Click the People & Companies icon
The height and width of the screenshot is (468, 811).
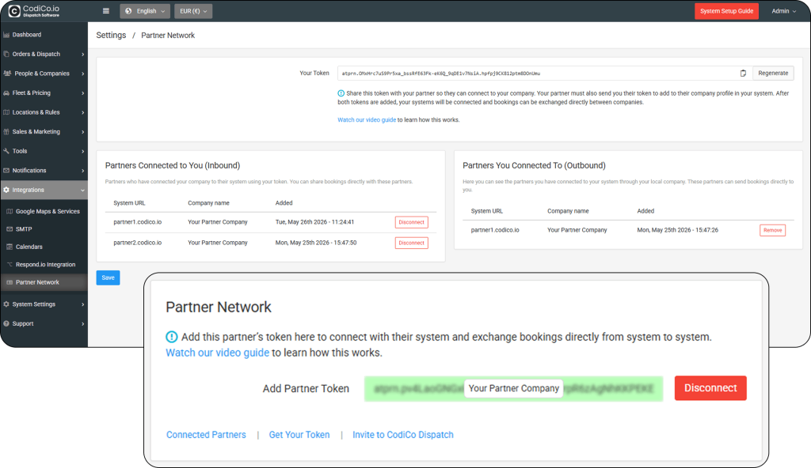point(7,74)
